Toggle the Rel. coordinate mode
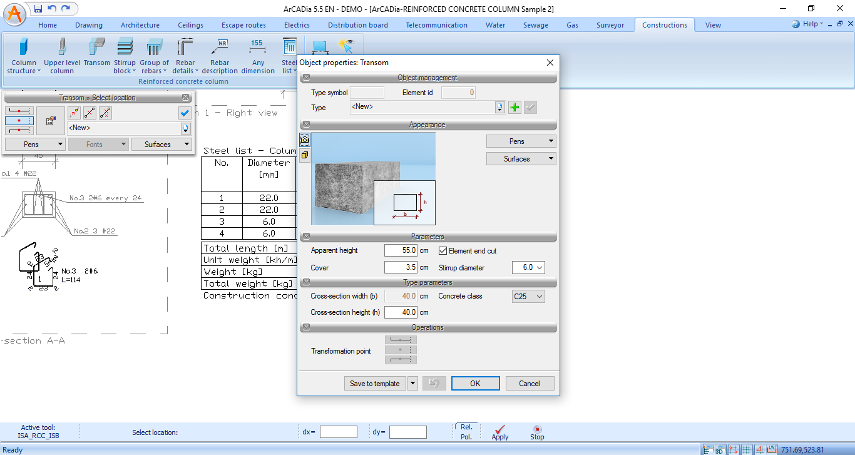 (466, 427)
